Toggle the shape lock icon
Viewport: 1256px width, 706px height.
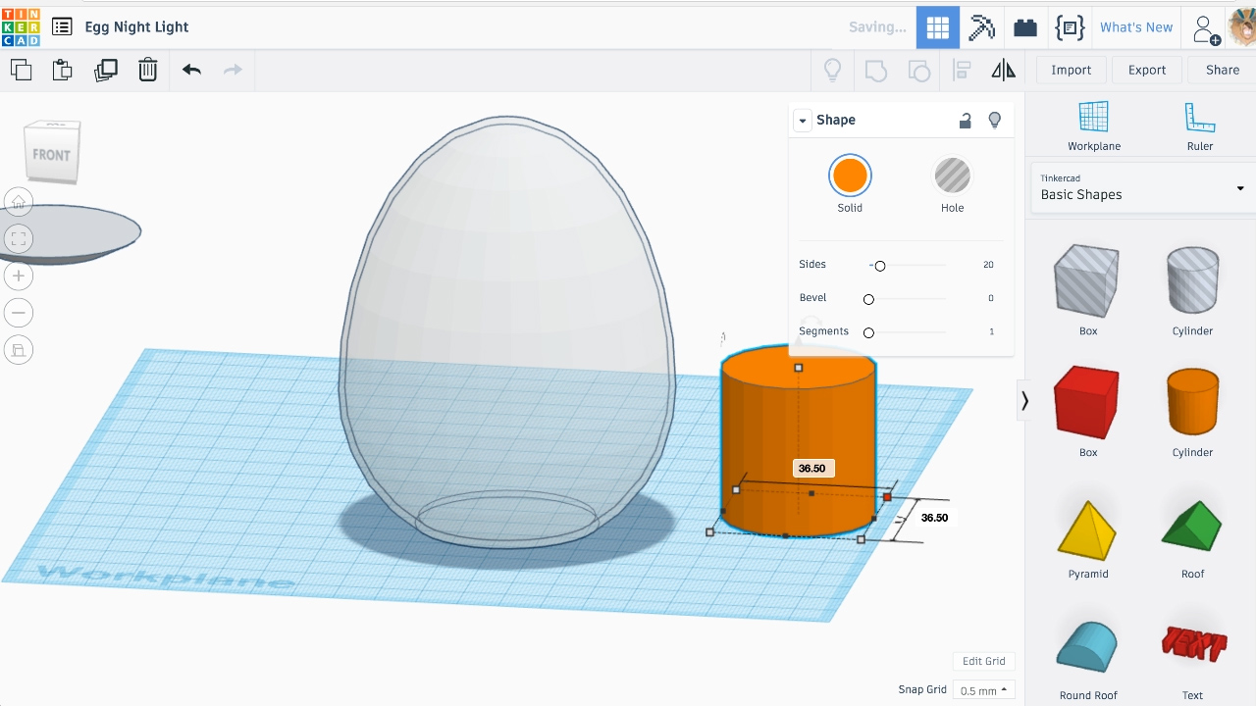[x=965, y=120]
